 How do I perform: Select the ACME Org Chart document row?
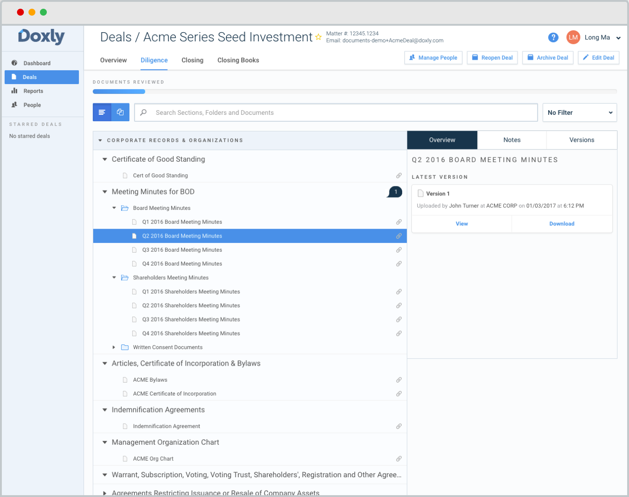pyautogui.click(x=250, y=459)
